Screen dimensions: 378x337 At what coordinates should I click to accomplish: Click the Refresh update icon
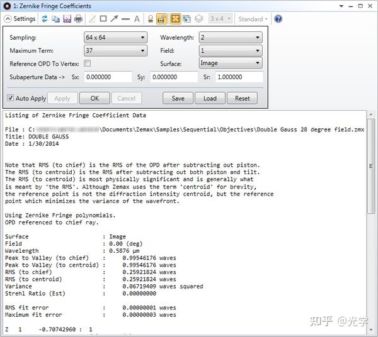pyautogui.click(x=45, y=19)
